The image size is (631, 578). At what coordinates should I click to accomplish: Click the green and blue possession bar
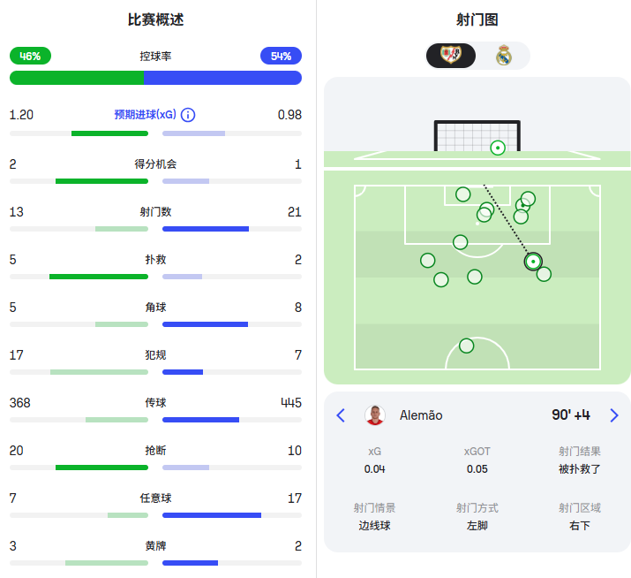click(x=155, y=78)
